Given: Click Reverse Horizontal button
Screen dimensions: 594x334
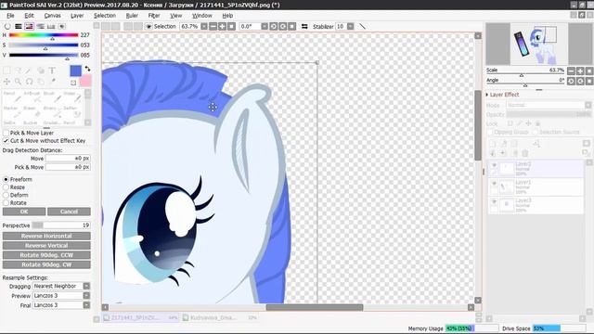Looking at the screenshot, I should 46,236.
